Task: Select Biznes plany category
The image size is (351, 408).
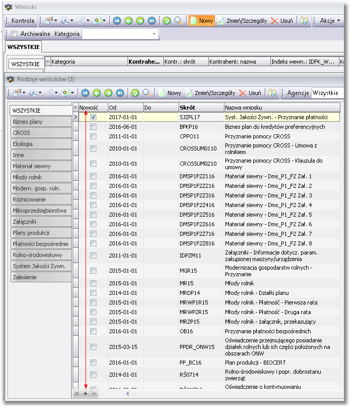Action: click(x=41, y=122)
